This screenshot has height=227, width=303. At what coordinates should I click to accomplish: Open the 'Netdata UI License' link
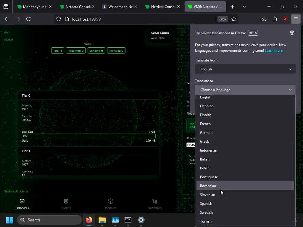pos(16,192)
